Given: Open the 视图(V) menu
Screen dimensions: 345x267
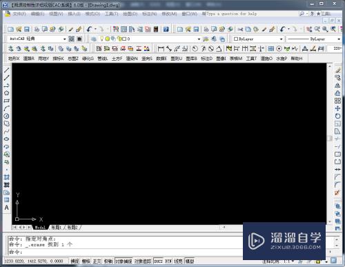Looking at the screenshot, I should [x=56, y=14].
